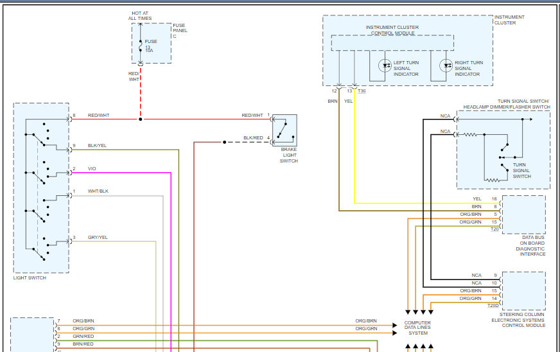Click the Fuse 13 10A symbol
The width and height of the screenshot is (560, 352).
[140, 46]
